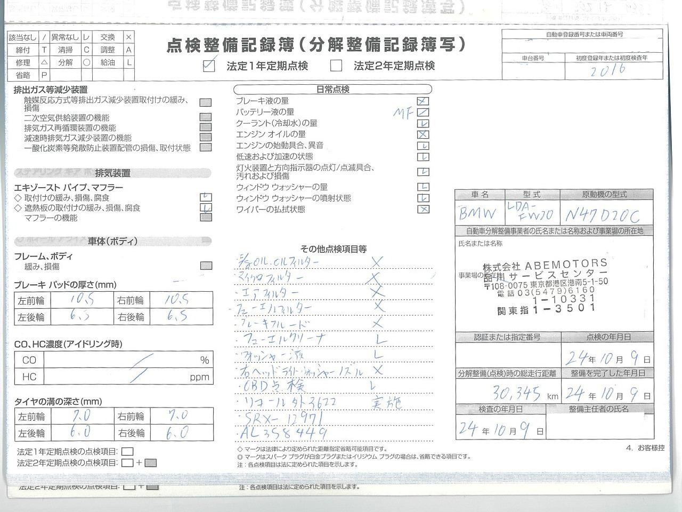Mark the クーラント(冷却水)の量 check box

[x=423, y=124]
